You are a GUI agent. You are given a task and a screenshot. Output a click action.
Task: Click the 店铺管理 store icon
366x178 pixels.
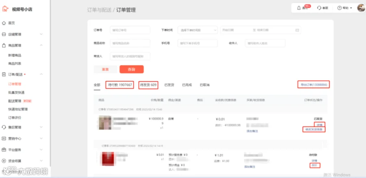(4, 34)
